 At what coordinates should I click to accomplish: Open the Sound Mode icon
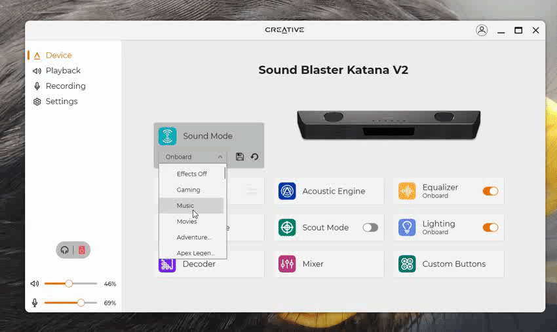click(x=167, y=136)
